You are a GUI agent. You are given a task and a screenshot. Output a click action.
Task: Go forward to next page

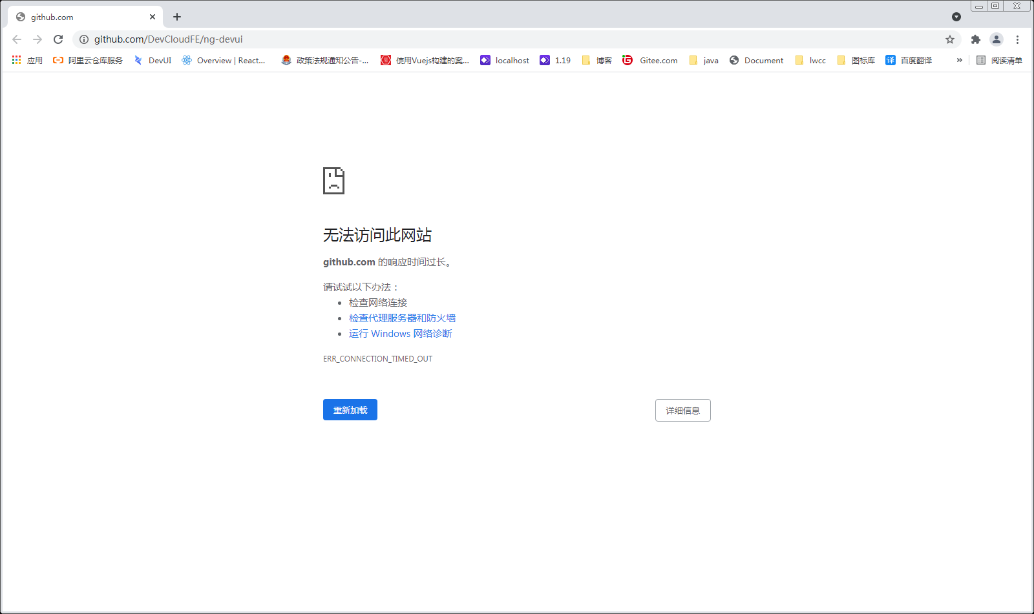tap(37, 39)
